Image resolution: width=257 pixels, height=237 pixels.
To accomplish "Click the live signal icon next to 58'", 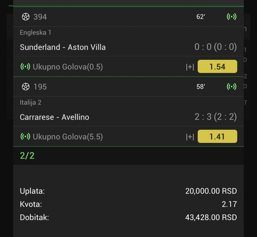I will (x=232, y=87).
